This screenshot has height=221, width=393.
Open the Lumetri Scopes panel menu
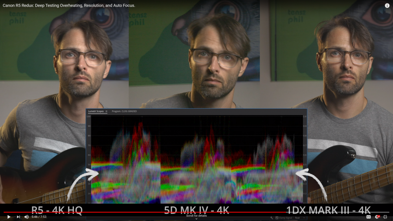106,111
